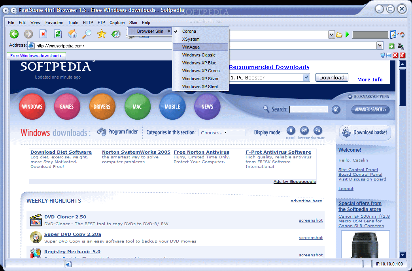Close current tab with first red X
412x271 pixels.
(x=395, y=55)
